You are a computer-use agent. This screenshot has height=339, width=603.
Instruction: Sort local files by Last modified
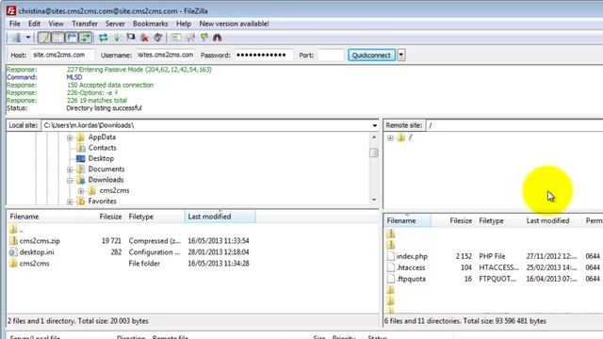tap(220, 217)
